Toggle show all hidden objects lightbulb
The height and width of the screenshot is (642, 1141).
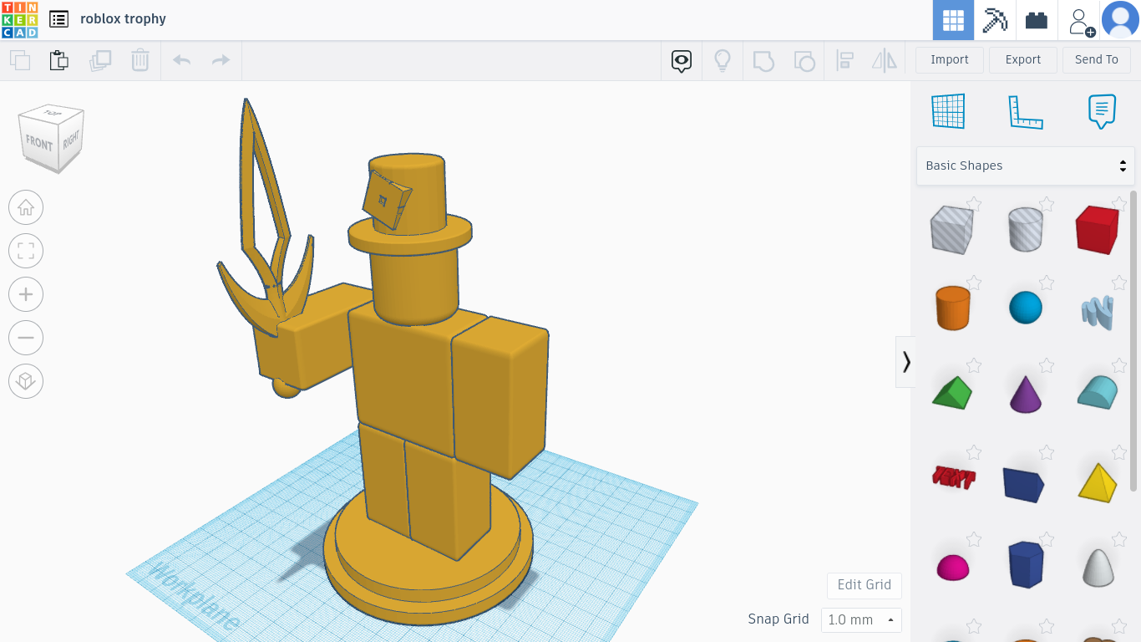[723, 60]
